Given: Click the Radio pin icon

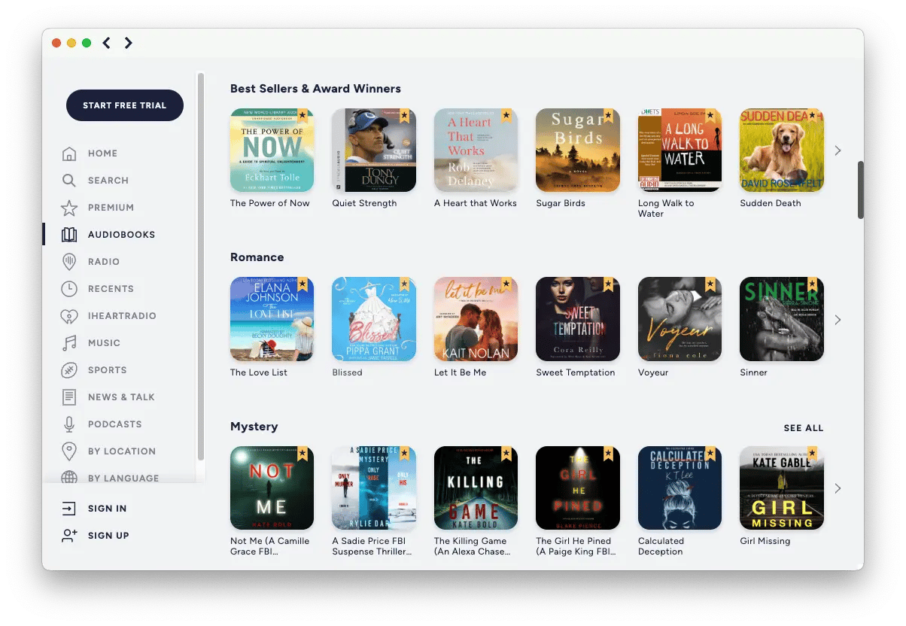Looking at the screenshot, I should tap(69, 262).
